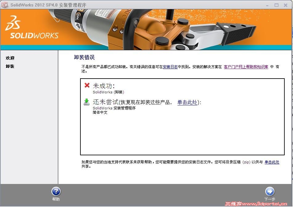Image resolution: width=293 pixels, height=208 pixels.
Task: Click the blue Help question mark icon
Action: pyautogui.click(x=56, y=192)
